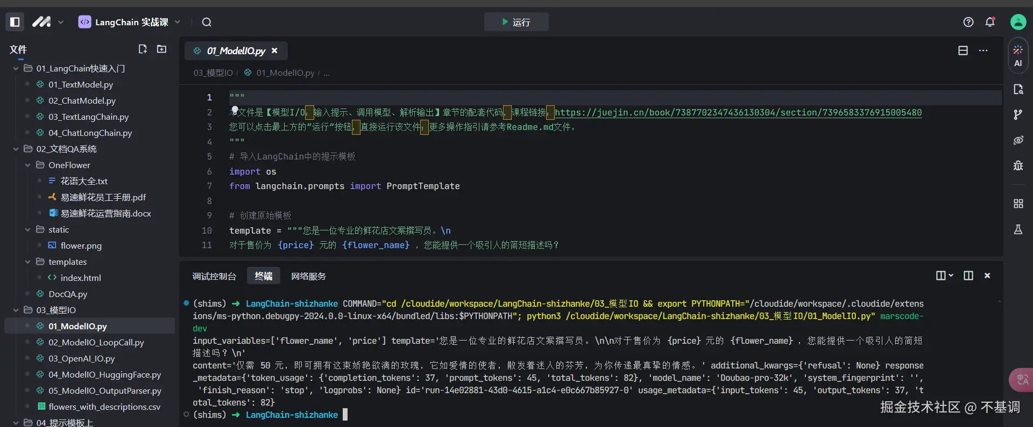This screenshot has height=427, width=1033.
Task: Collapse the 02_文档QA系统 folder
Action: coord(16,149)
